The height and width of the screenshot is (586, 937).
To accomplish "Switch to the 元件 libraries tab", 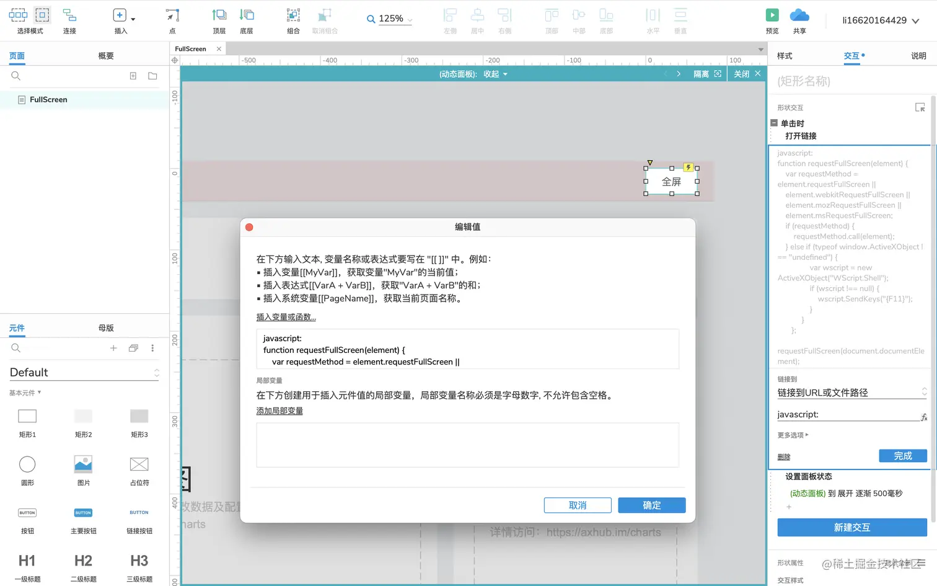I will pyautogui.click(x=17, y=328).
